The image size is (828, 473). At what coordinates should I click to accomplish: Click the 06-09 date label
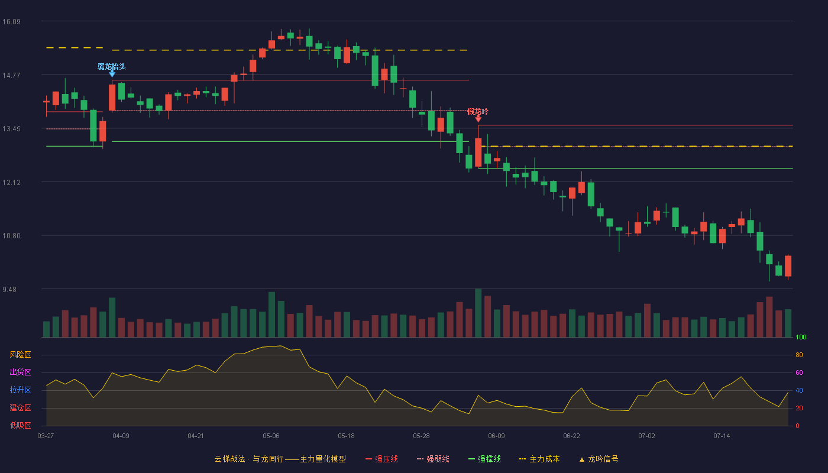496,436
